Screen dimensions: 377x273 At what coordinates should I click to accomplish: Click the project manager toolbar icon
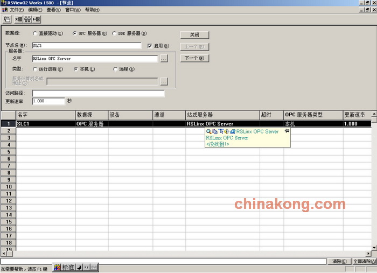point(7,19)
